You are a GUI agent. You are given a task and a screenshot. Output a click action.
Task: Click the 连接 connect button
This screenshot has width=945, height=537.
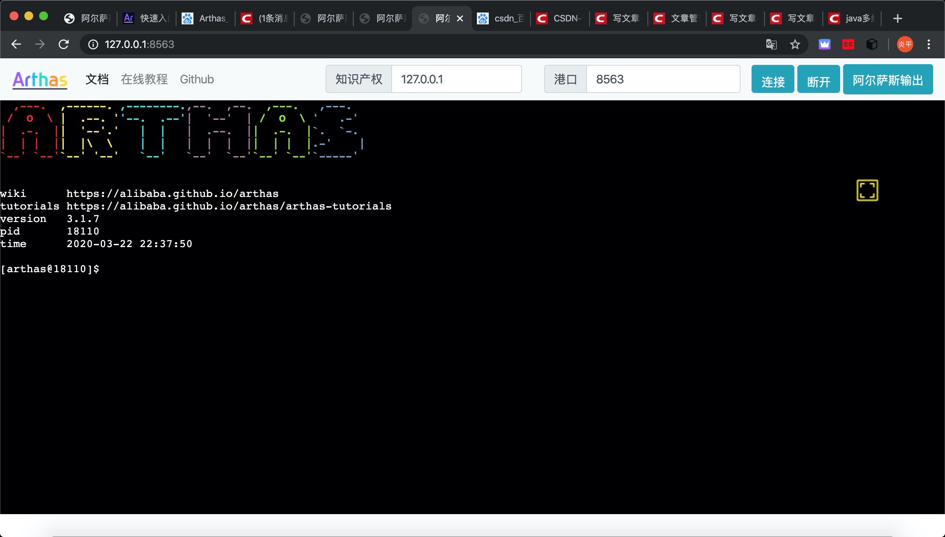coord(773,79)
